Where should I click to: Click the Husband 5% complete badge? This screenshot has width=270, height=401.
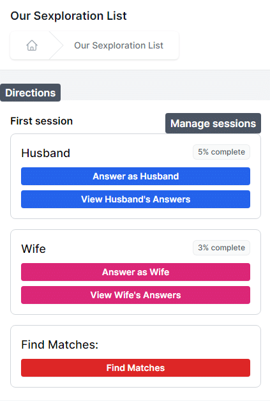(221, 152)
